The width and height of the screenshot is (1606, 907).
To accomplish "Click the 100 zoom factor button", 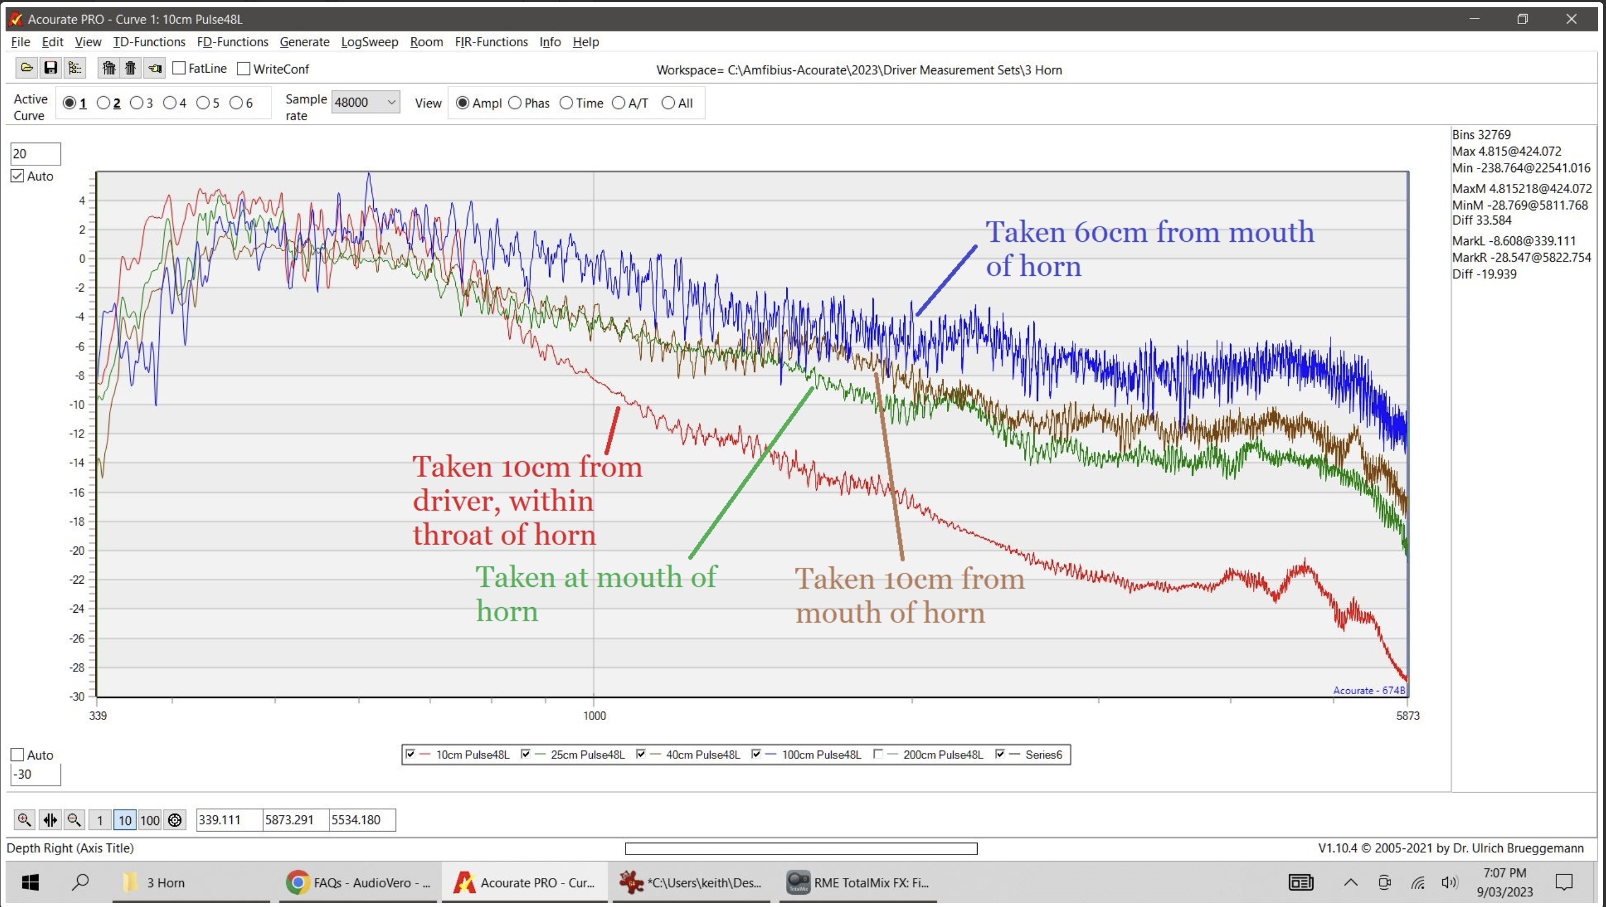I will 150,820.
